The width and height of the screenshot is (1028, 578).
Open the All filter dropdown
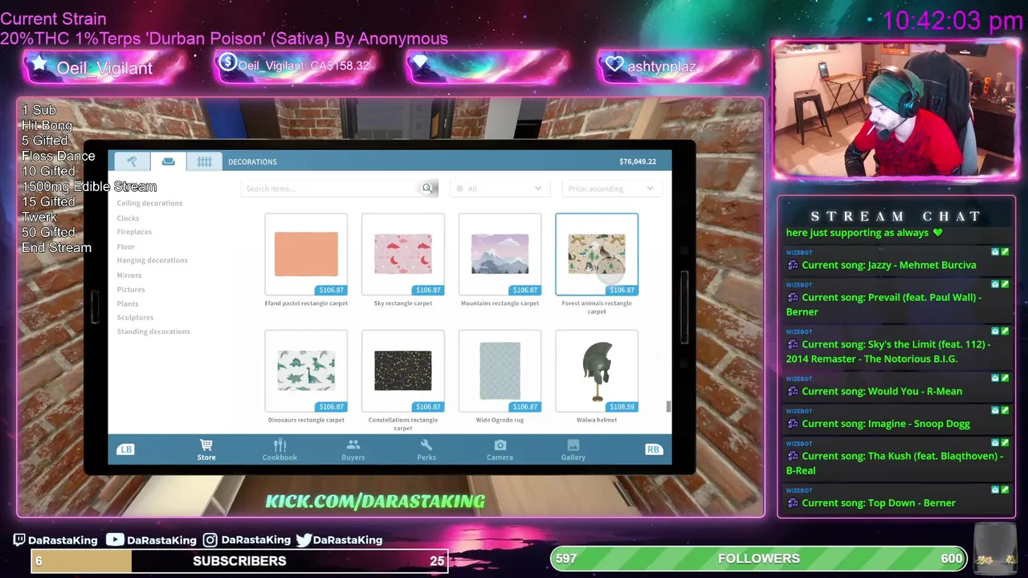(498, 189)
